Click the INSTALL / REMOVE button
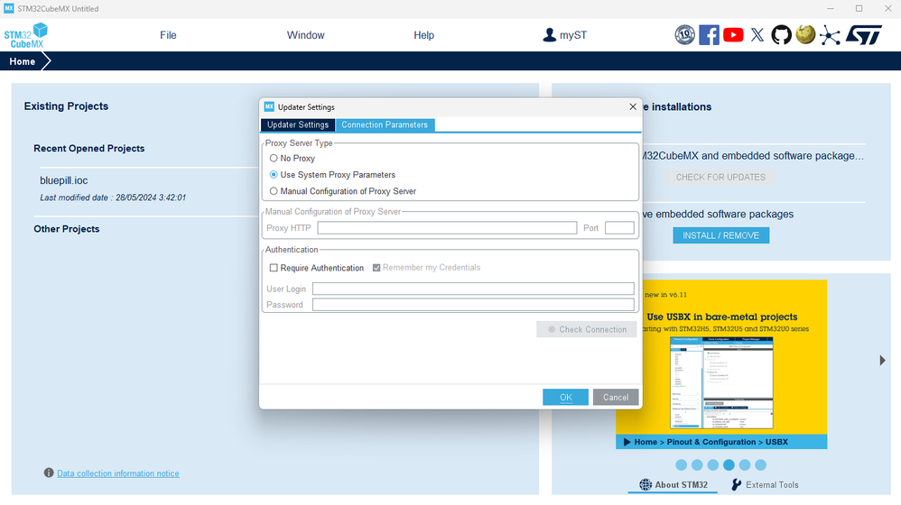Viewport: 901px width, 505px height. [x=720, y=235]
